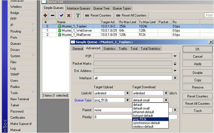Open Wireless in the sidebar menu

(16, 7)
